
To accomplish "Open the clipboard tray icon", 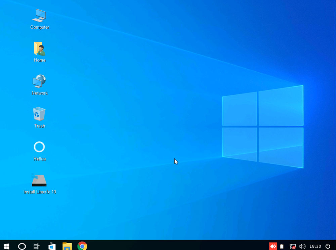I will point(282,246).
